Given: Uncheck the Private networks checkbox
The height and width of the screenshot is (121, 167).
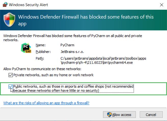Looking at the screenshot, I should [x=10, y=75].
